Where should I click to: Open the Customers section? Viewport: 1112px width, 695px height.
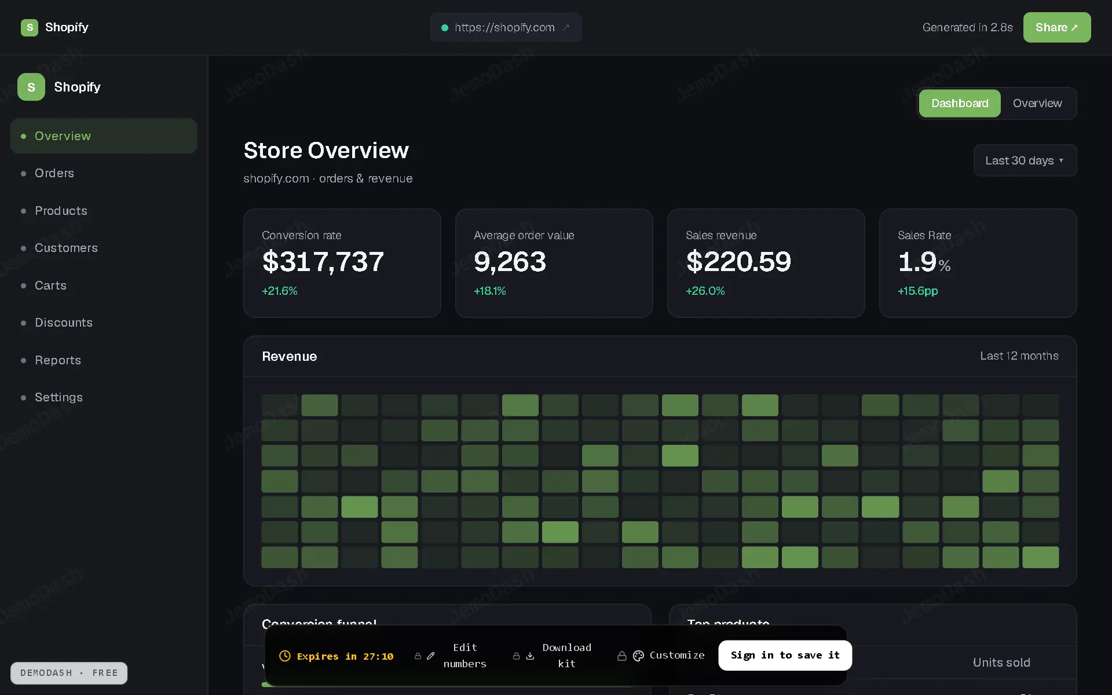104,248
